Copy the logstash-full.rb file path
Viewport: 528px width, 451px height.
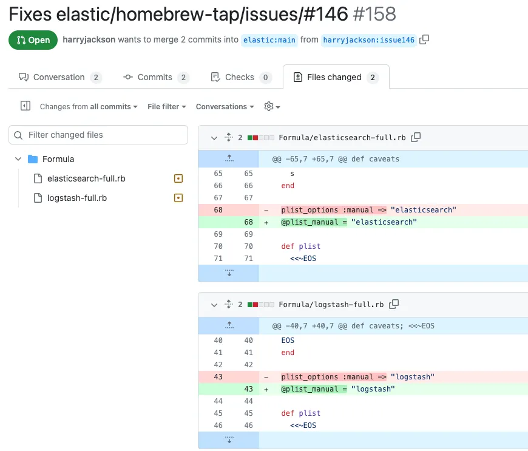394,304
